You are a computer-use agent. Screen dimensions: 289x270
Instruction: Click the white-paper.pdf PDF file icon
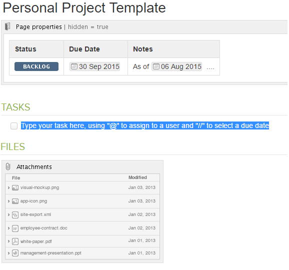pos(15,241)
